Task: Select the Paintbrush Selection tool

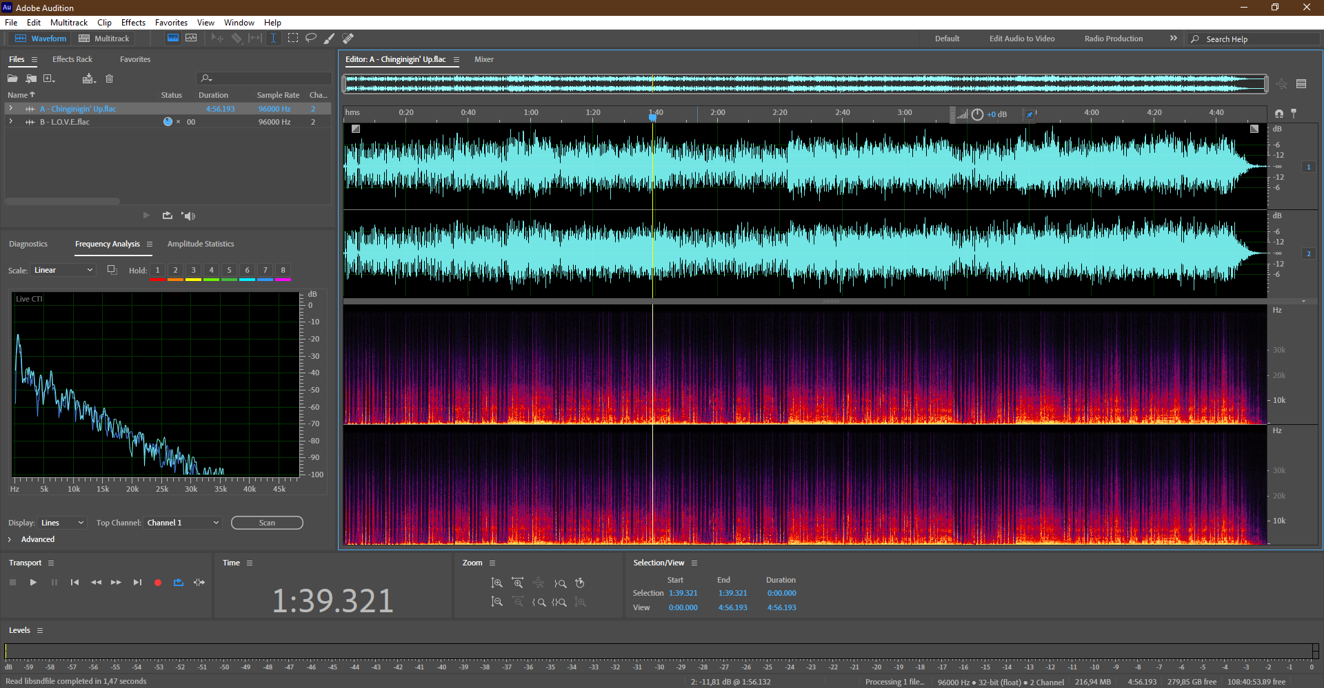Action: (x=330, y=38)
